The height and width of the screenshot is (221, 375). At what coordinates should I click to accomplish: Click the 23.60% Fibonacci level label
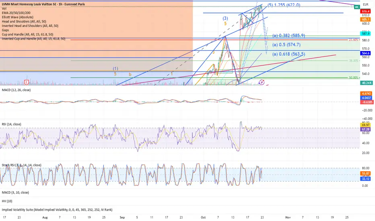354,40
